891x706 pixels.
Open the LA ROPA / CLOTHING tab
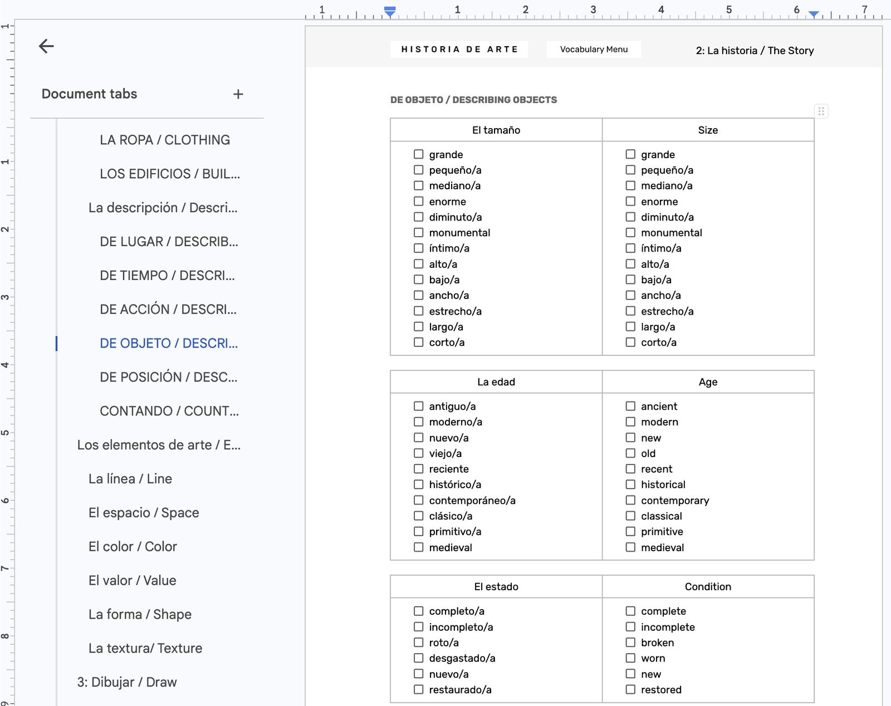[165, 140]
